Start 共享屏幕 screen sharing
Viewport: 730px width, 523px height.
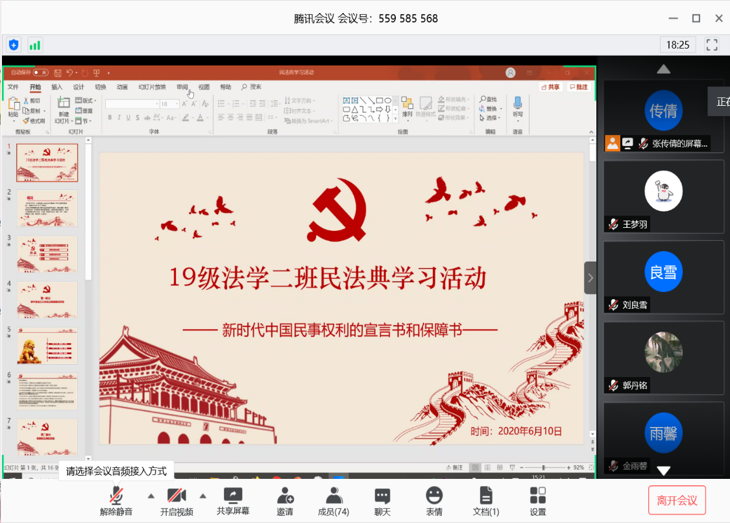click(233, 501)
